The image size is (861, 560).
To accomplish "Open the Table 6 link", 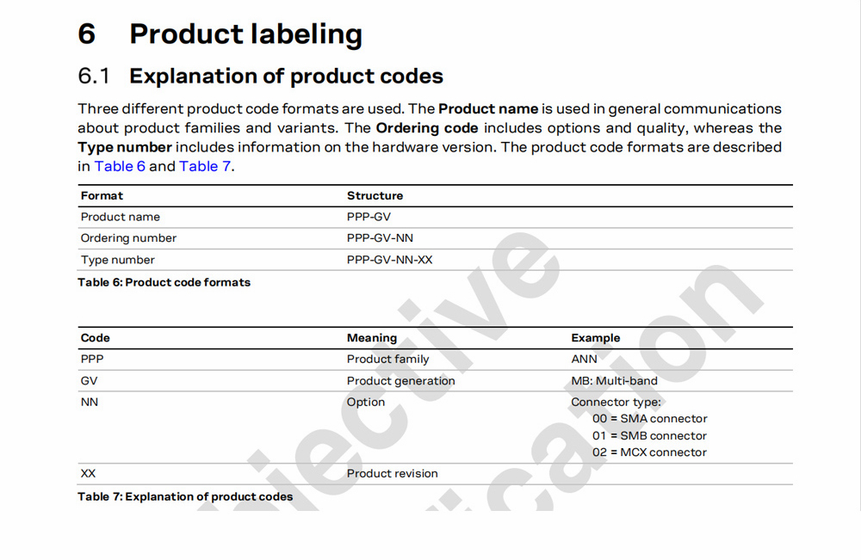I will (120, 166).
